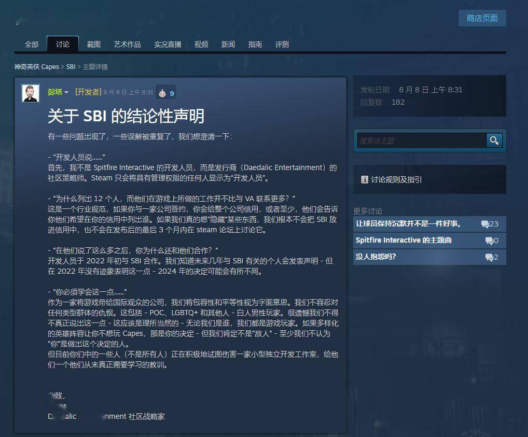Expand the dropdown arrow beside 彭塔

(66, 92)
